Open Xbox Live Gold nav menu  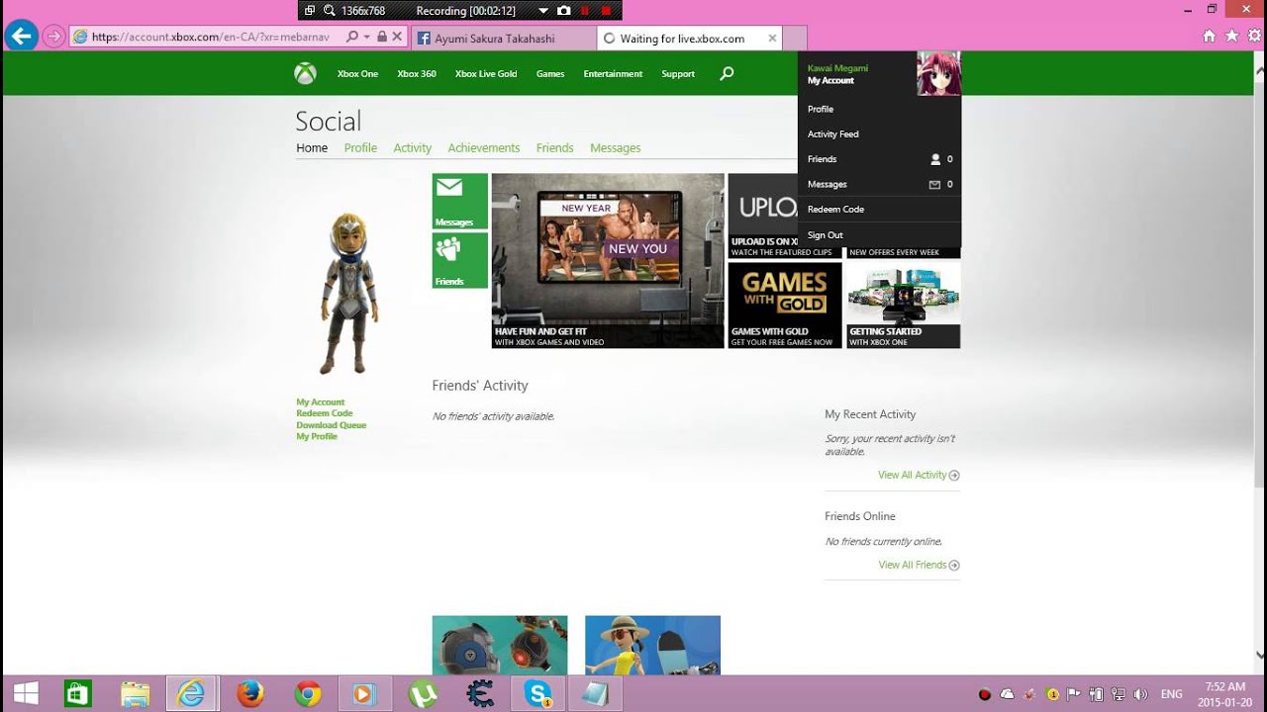pos(486,74)
